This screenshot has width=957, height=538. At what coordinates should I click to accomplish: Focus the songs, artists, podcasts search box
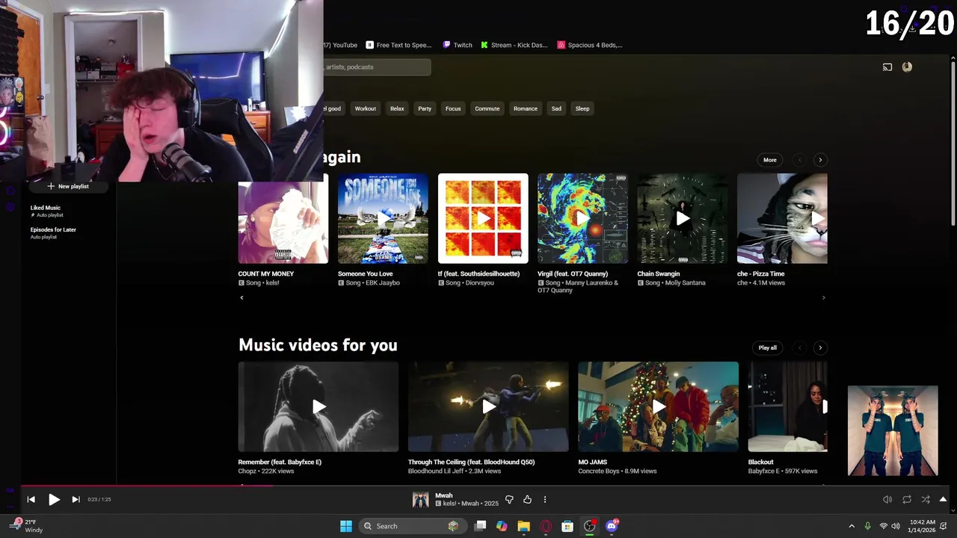pyautogui.click(x=377, y=67)
